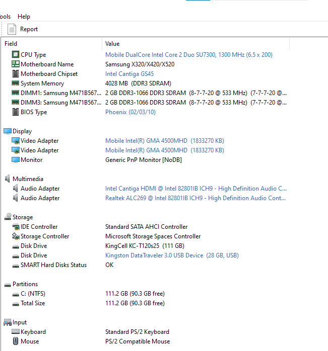
Task: Click the SMART Hard Disks Status icon
Action: (16, 266)
